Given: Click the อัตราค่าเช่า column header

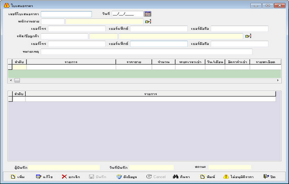Looking at the screenshot, I should click(237, 62).
